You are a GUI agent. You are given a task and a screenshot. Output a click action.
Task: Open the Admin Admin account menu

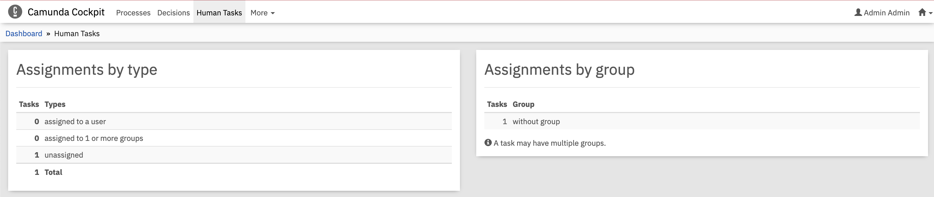pos(882,13)
